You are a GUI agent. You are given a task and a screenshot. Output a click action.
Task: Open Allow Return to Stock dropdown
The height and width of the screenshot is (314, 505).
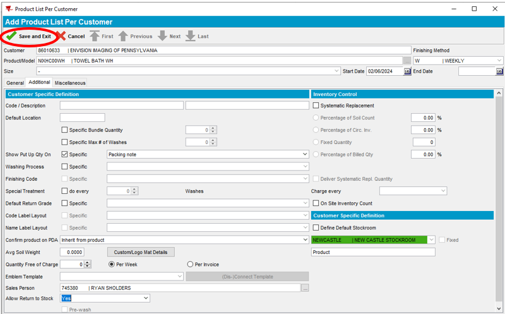(146, 298)
